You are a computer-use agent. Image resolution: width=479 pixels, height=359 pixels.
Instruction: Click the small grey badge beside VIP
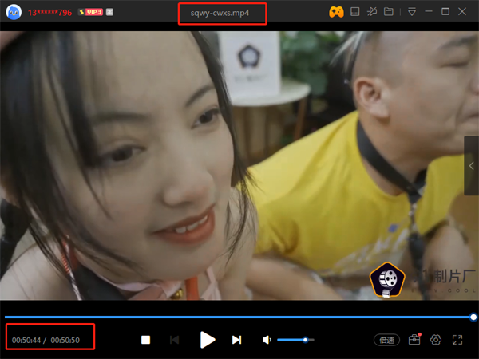[109, 13]
